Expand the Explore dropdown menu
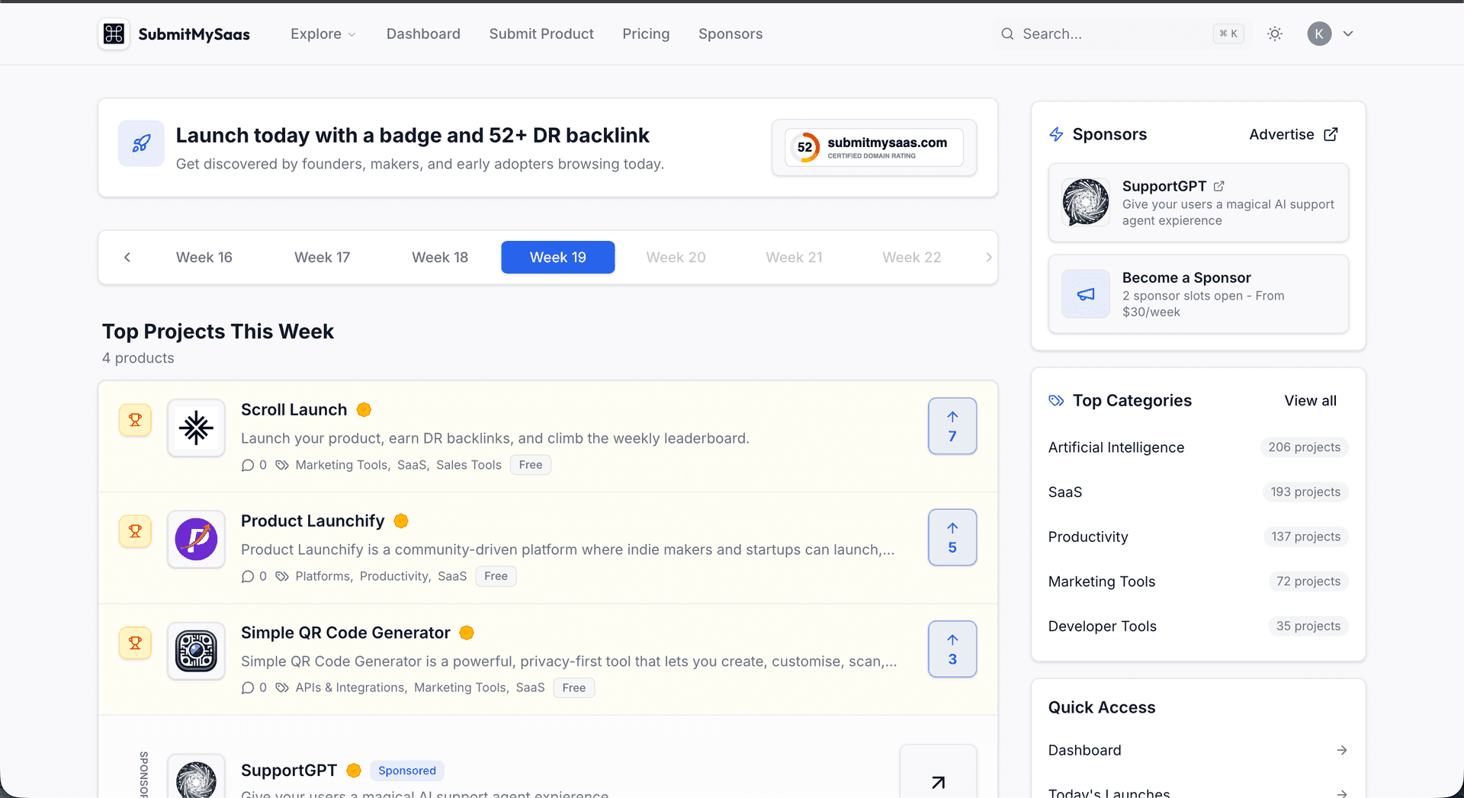Image resolution: width=1464 pixels, height=798 pixels. click(323, 34)
